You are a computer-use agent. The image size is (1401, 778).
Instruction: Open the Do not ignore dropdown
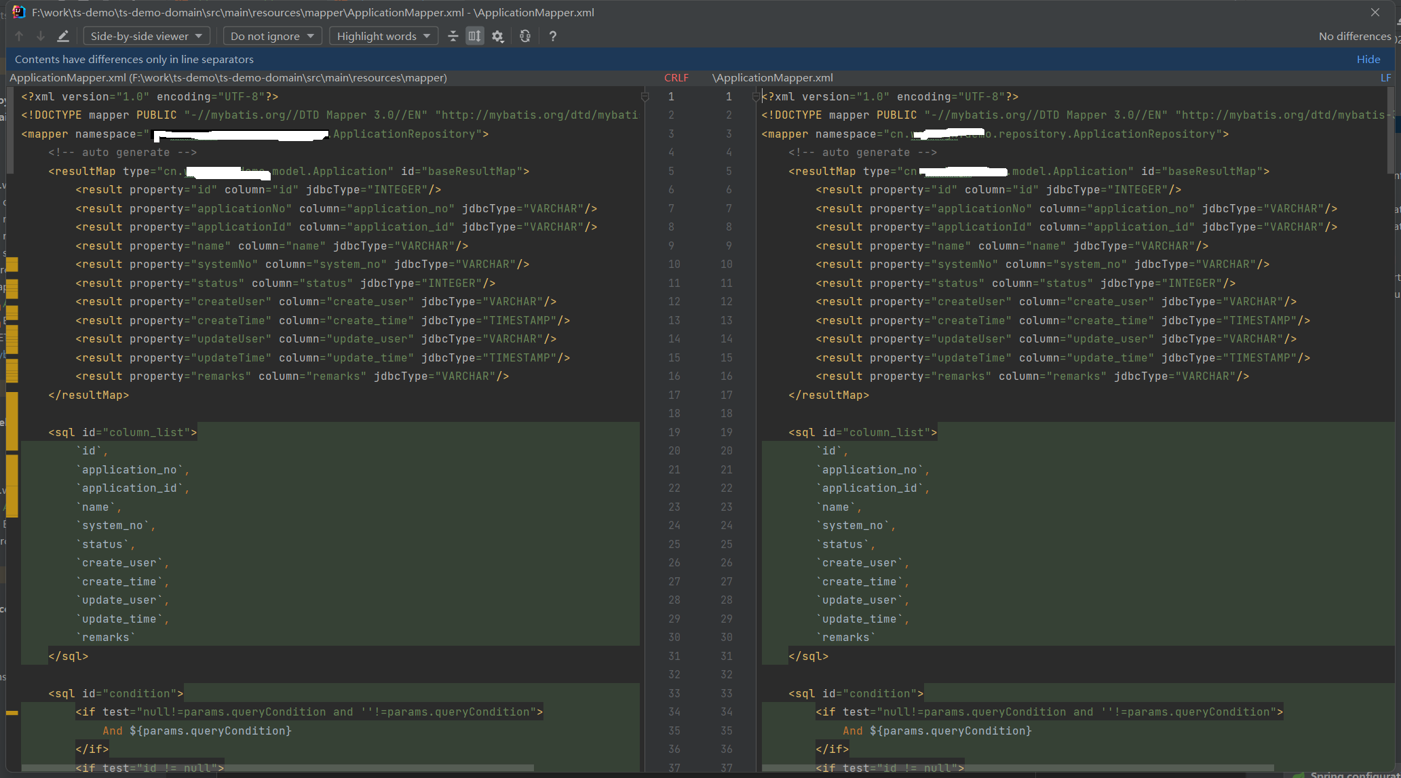(272, 36)
